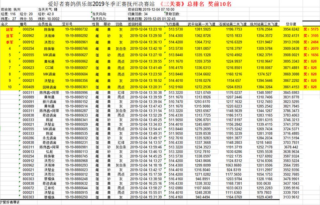Click ring number 19-19-8880746
The height and width of the screenshot is (205, 320).
point(76,49)
